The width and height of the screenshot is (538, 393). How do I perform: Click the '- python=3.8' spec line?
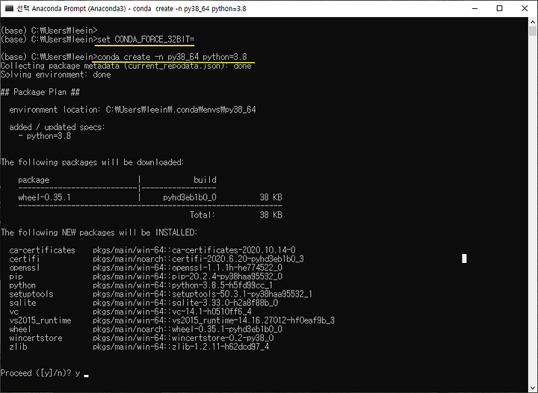(45, 136)
